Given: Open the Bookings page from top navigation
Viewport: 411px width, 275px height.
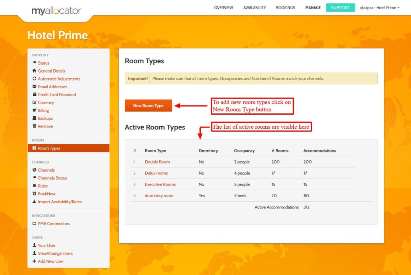Looking at the screenshot, I should [x=285, y=8].
